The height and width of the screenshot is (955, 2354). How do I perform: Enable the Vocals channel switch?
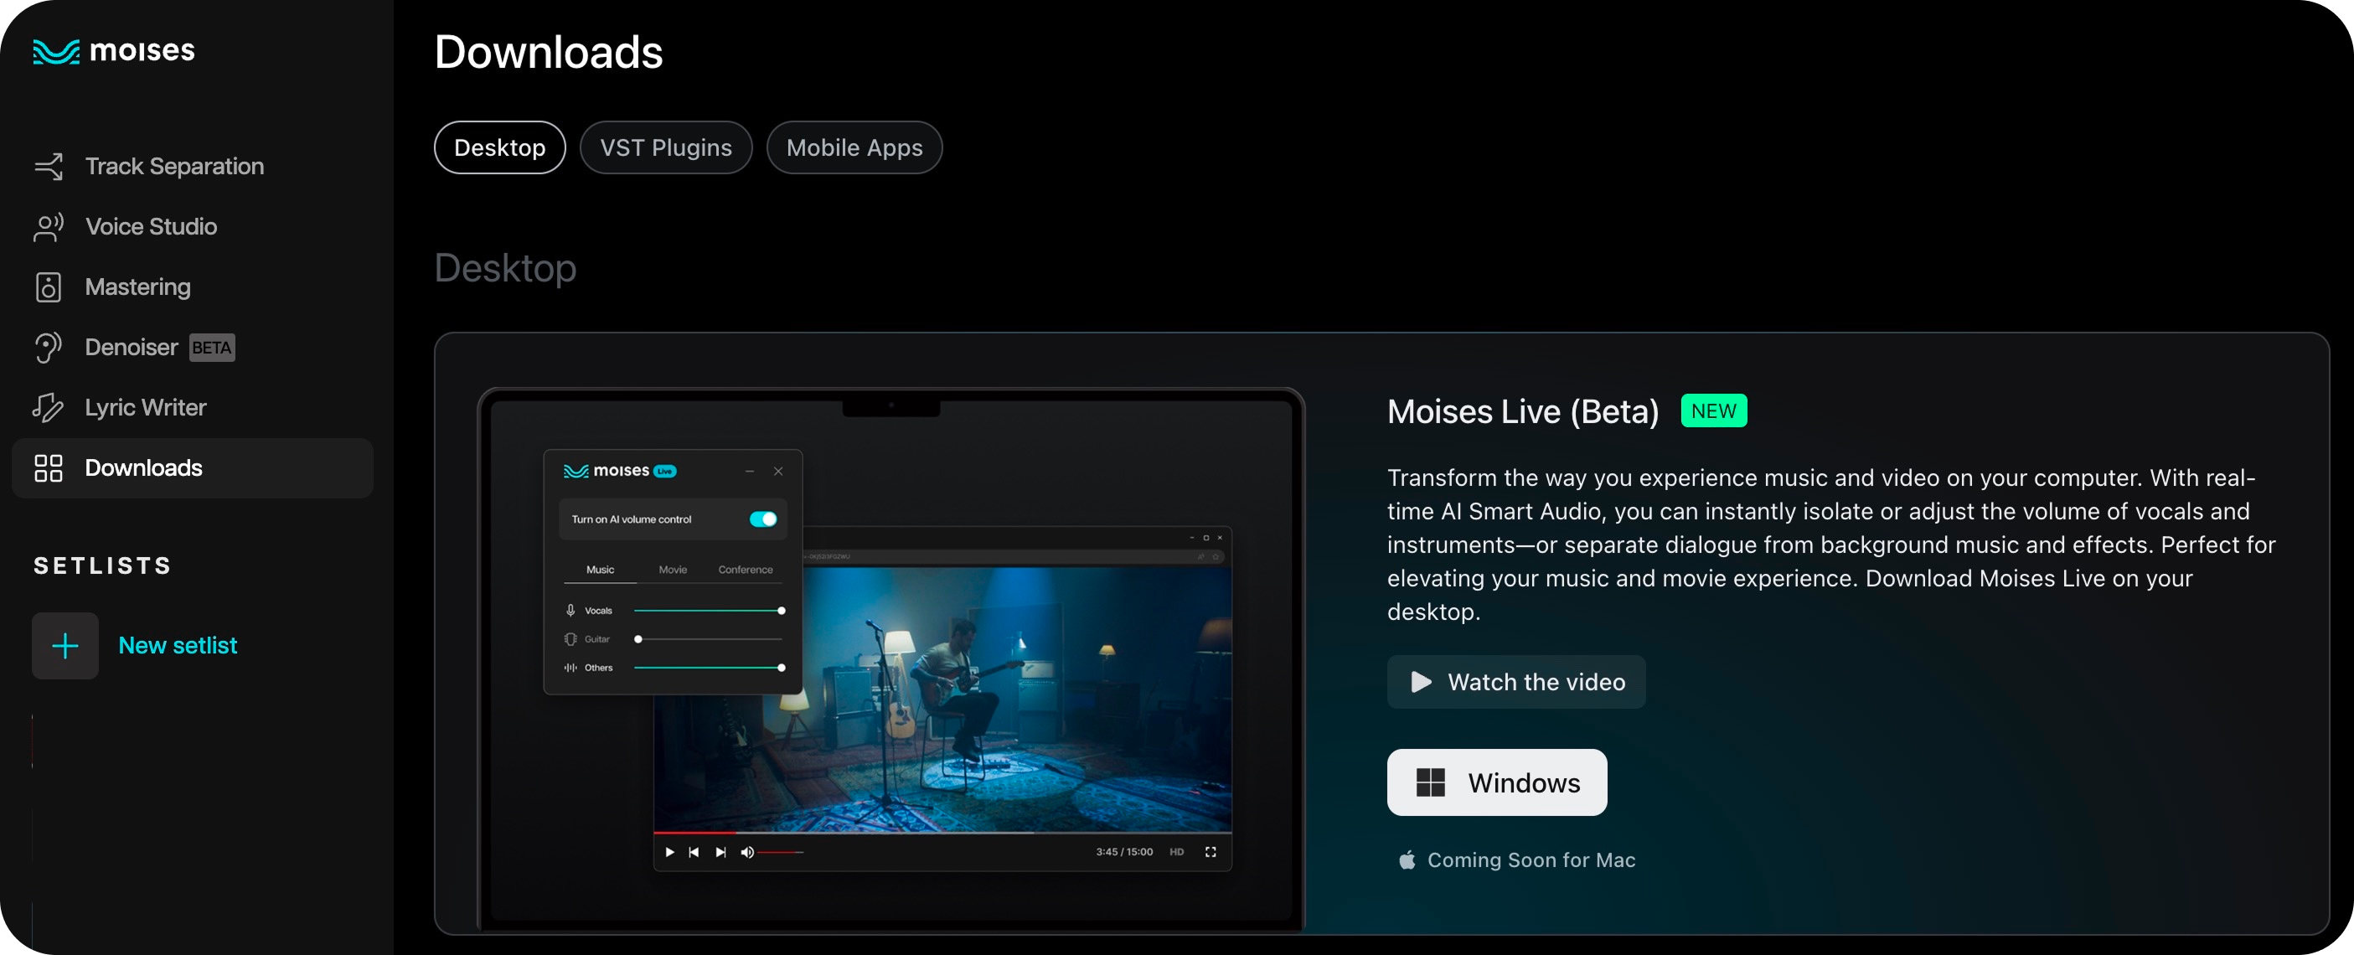point(781,610)
